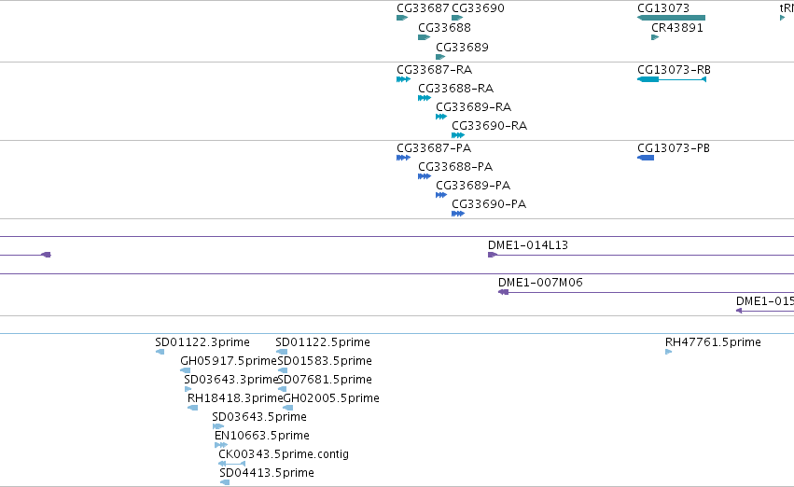Select the CG33687 gene arrow glyph
Viewport: 794px width, 487px height.
pos(402,18)
